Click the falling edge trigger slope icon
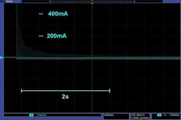181x120 pixels. click(165, 115)
